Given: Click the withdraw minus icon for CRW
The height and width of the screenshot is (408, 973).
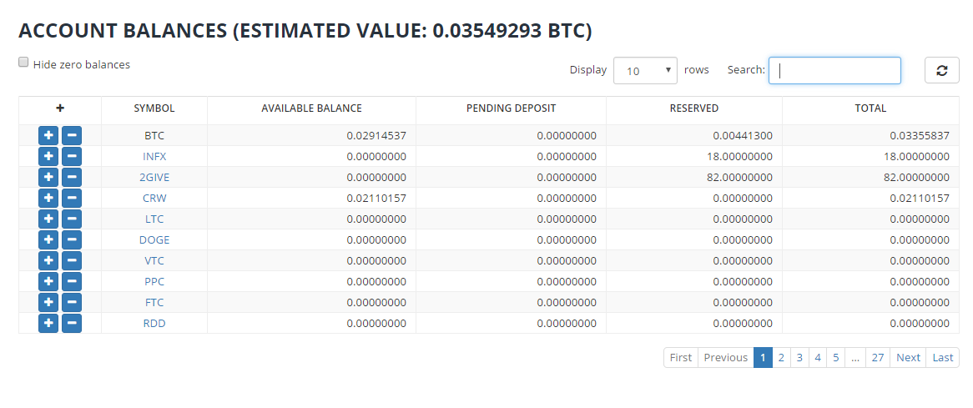Looking at the screenshot, I should point(72,198).
